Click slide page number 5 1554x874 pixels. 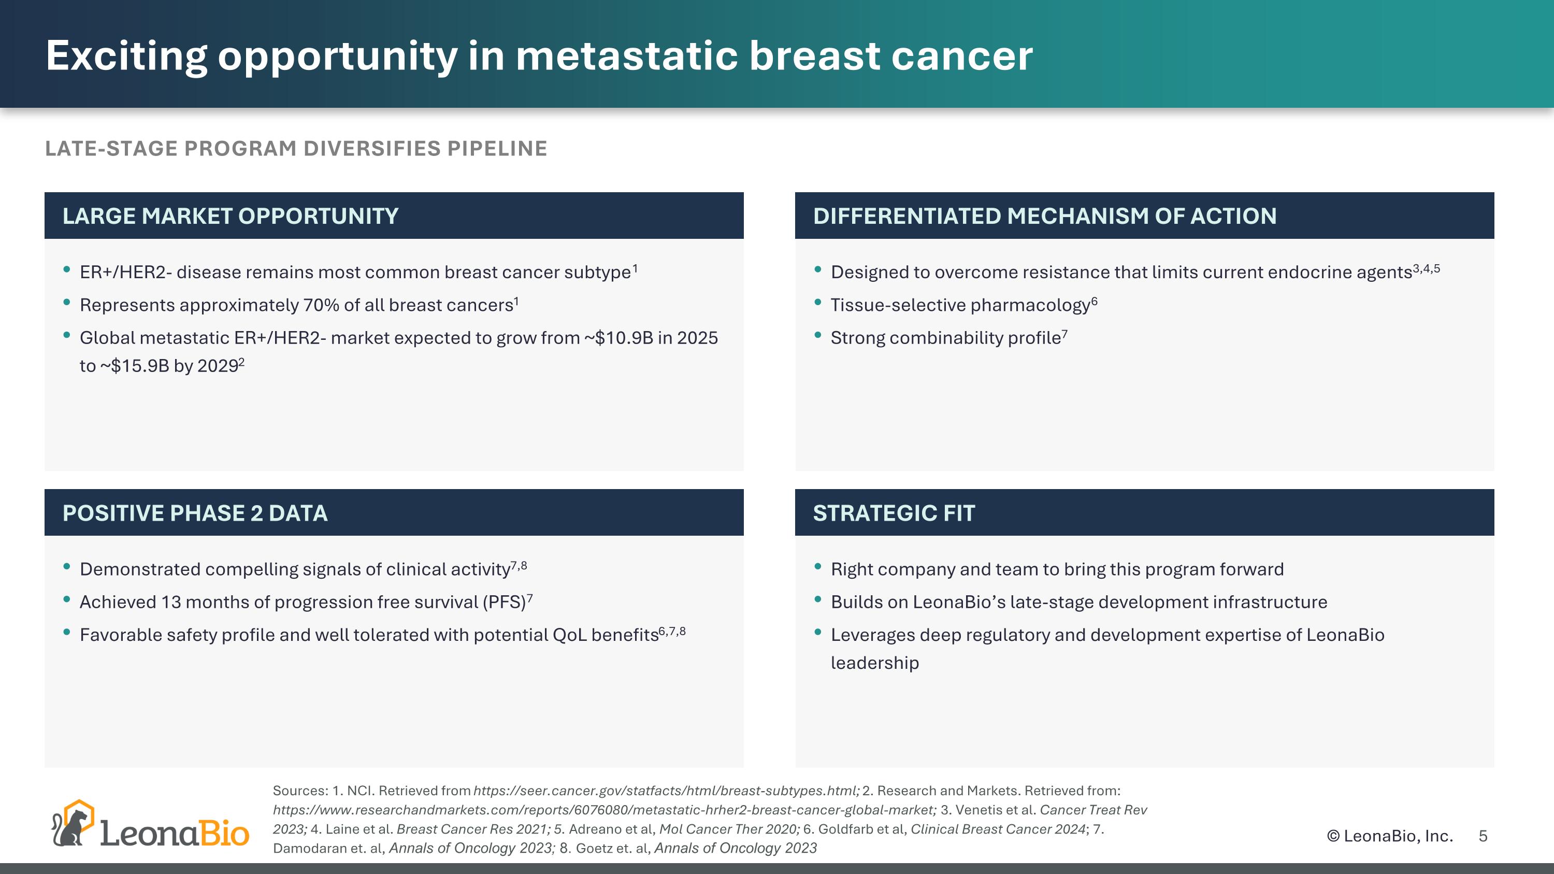(1483, 836)
